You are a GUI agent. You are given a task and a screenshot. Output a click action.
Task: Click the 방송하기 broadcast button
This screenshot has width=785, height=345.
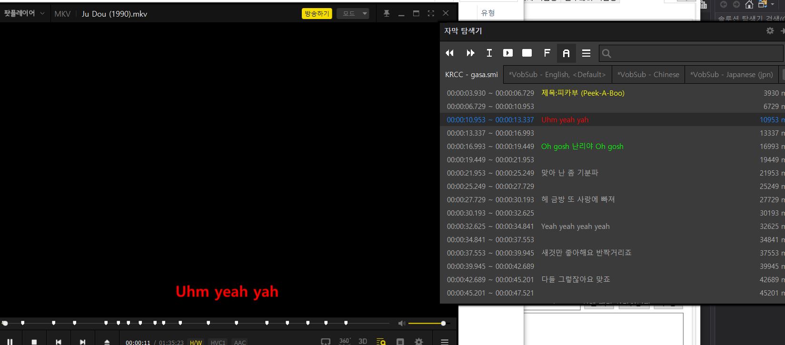click(317, 14)
